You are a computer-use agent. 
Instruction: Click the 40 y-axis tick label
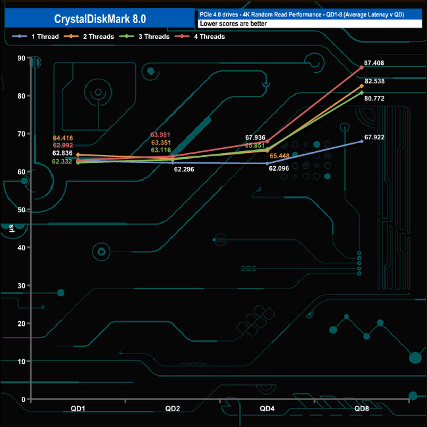[x=21, y=248]
